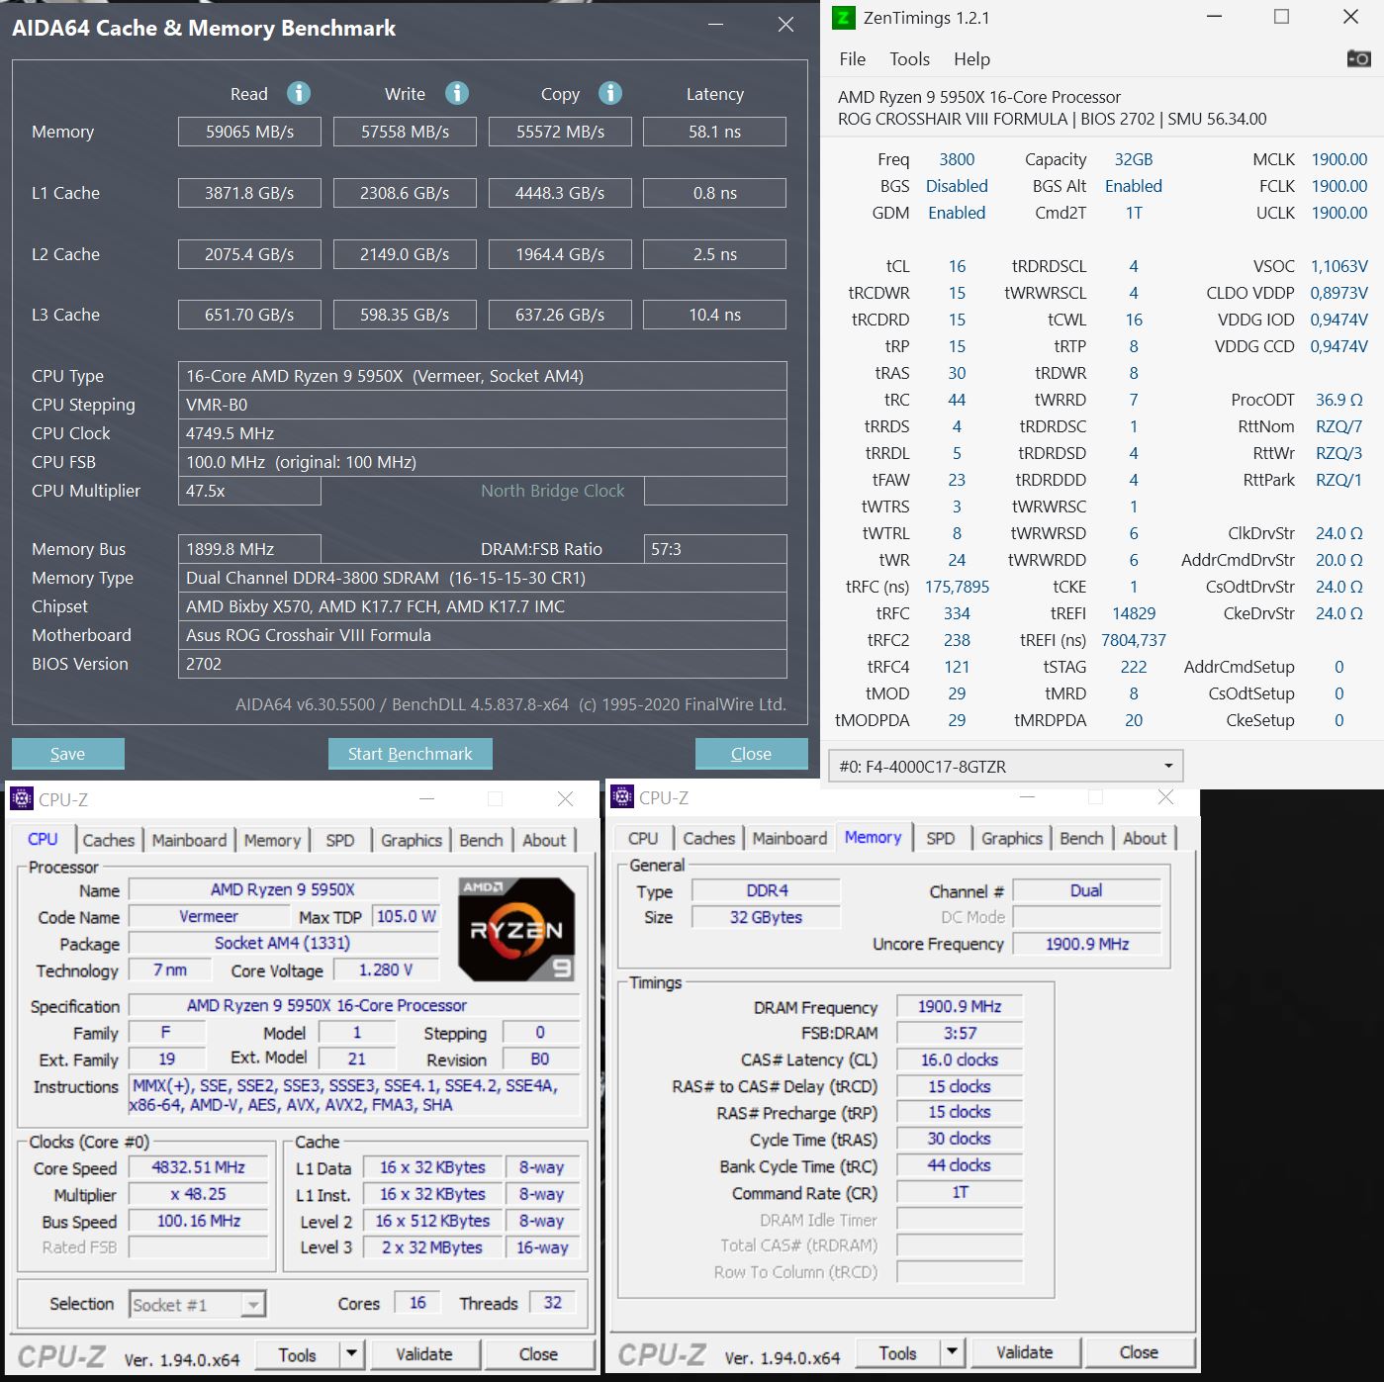Open ZenTimings Tools menu
Image resolution: width=1384 pixels, height=1382 pixels.
pos(909,58)
